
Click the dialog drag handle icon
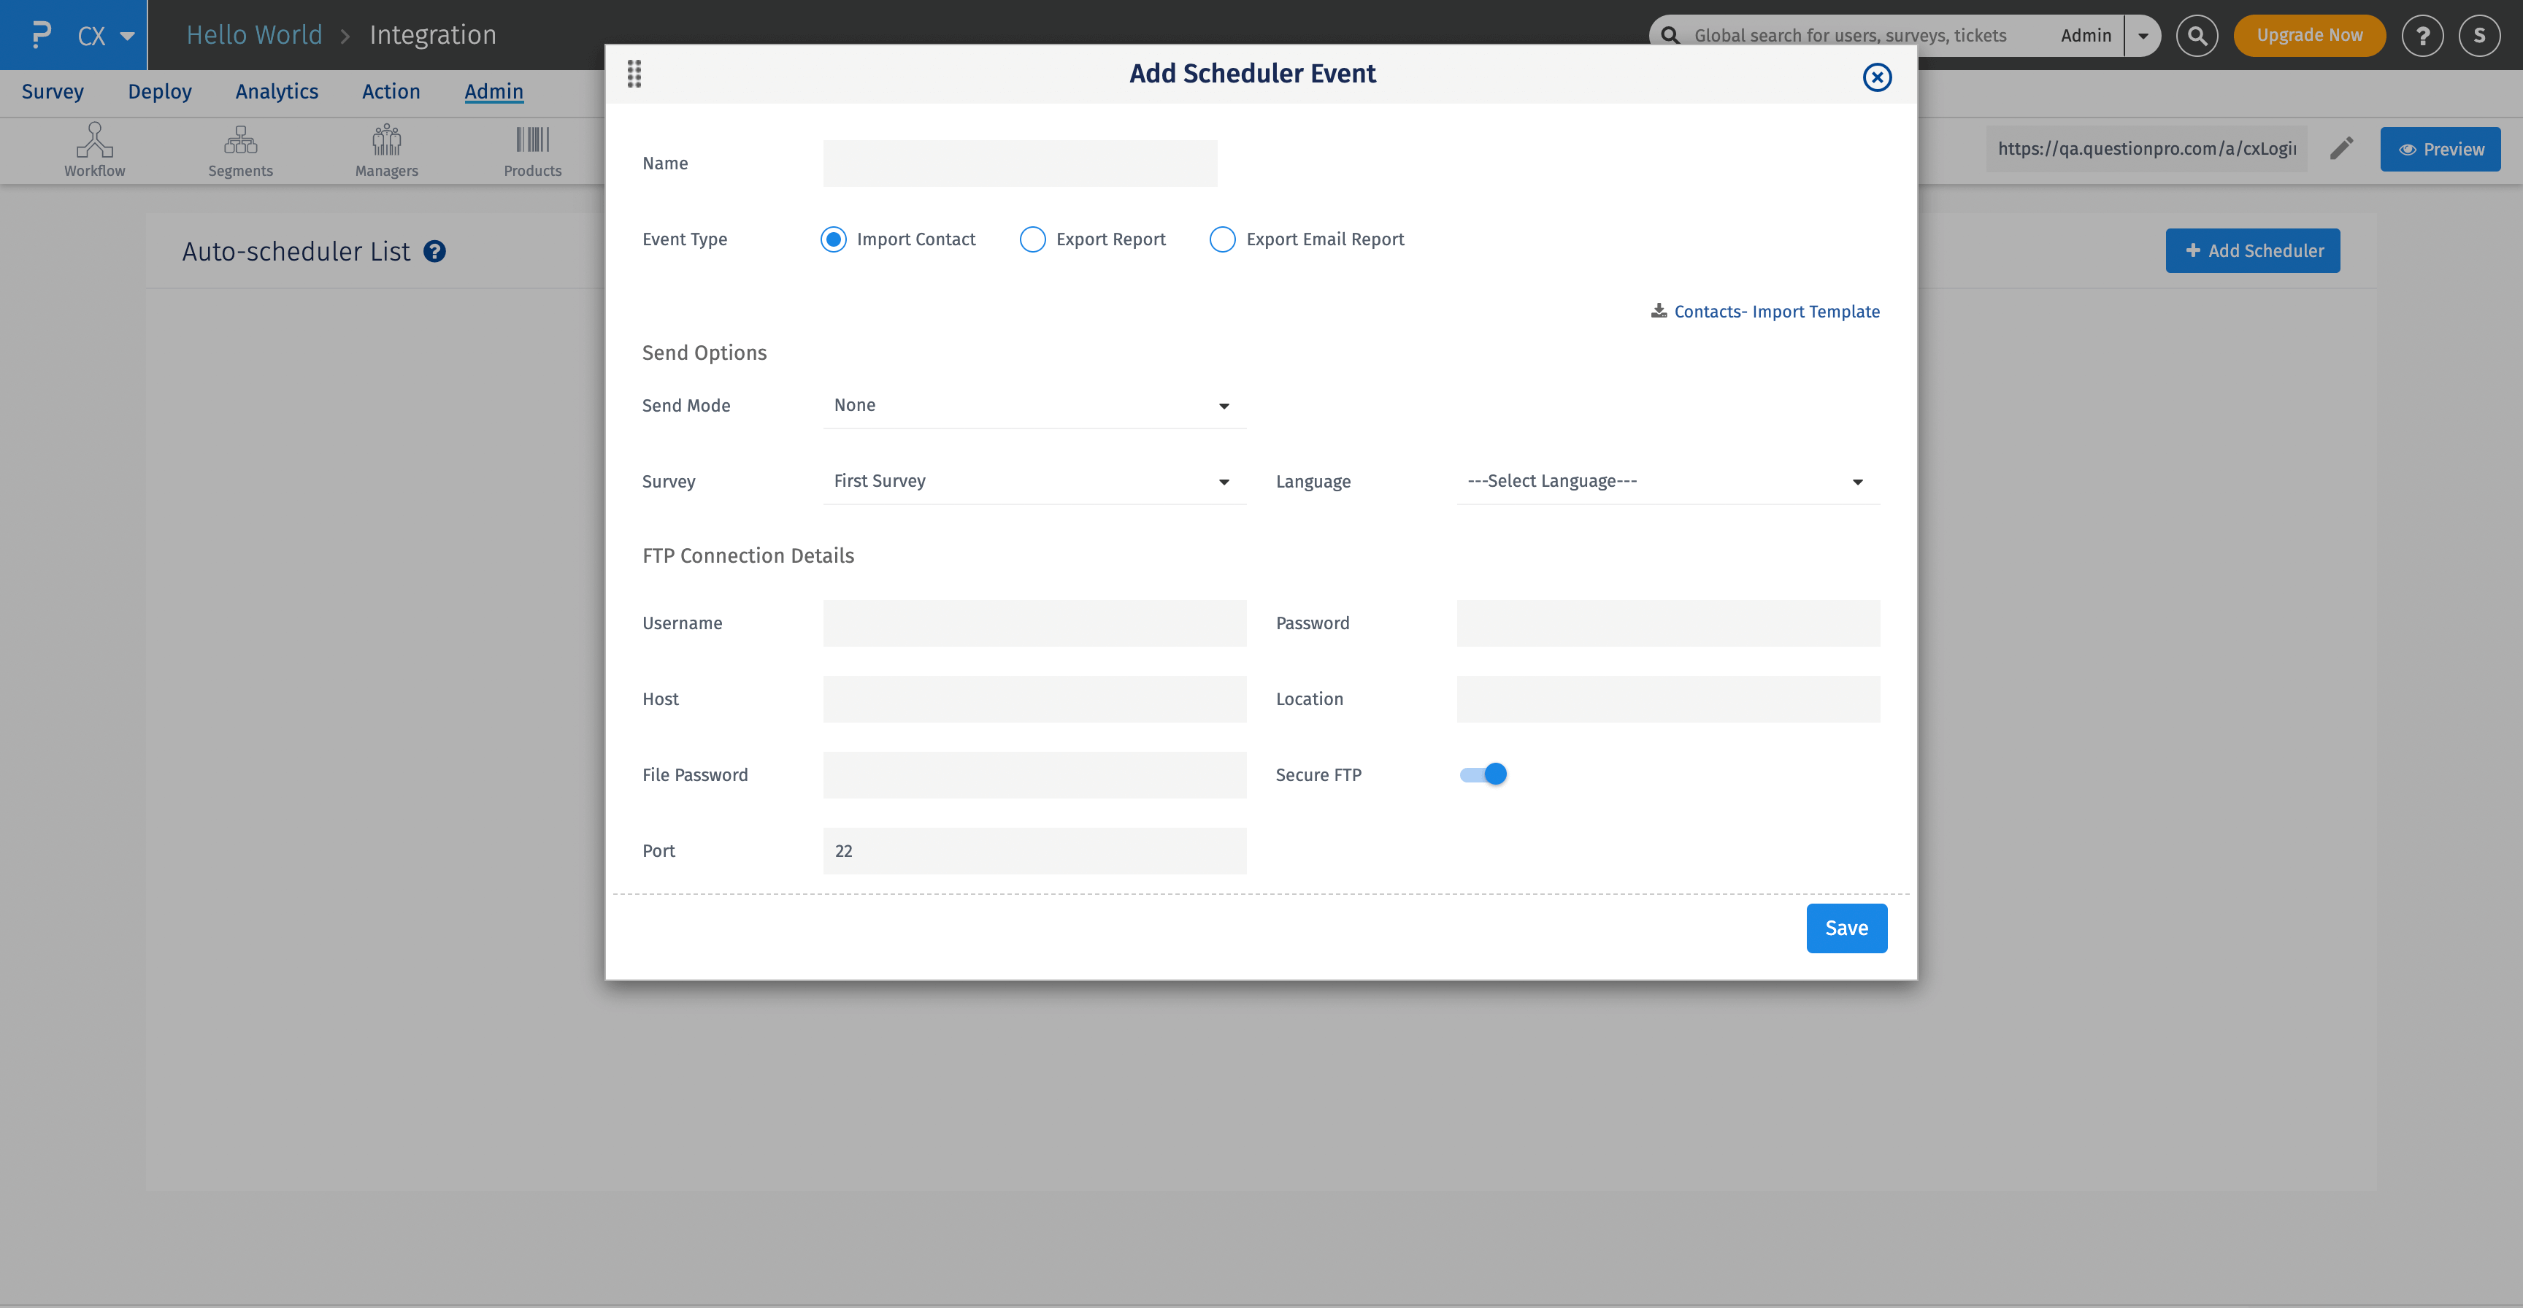click(634, 74)
